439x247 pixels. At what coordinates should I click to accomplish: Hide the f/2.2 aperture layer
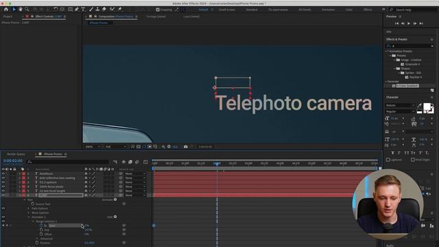(x=3, y=182)
